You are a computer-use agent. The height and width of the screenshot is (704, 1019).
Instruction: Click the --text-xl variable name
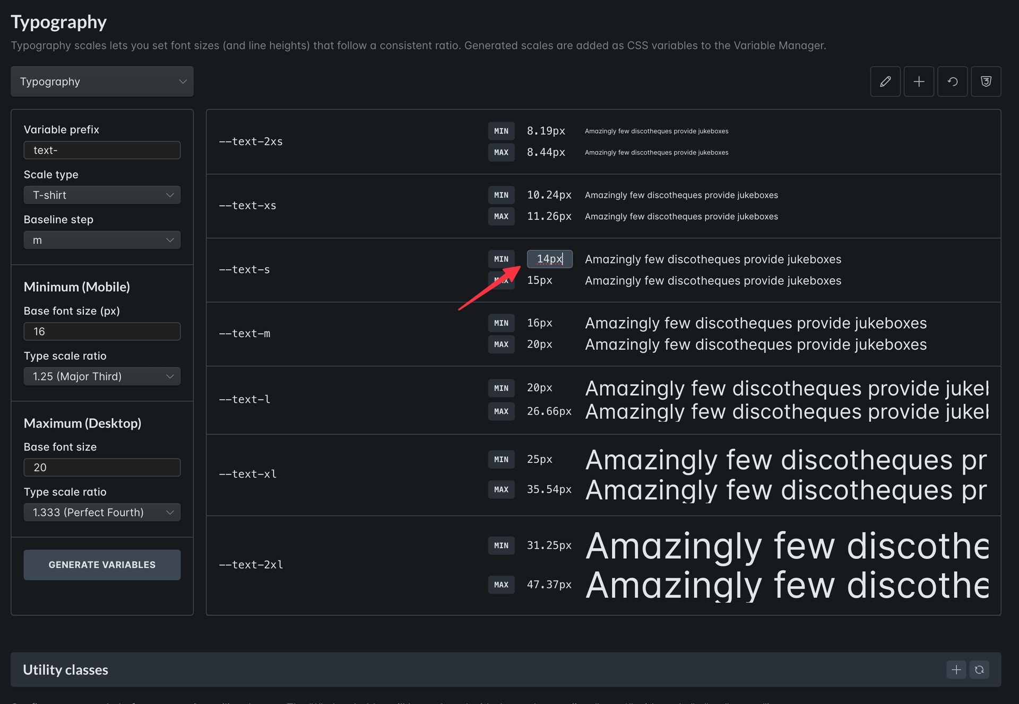coord(248,474)
